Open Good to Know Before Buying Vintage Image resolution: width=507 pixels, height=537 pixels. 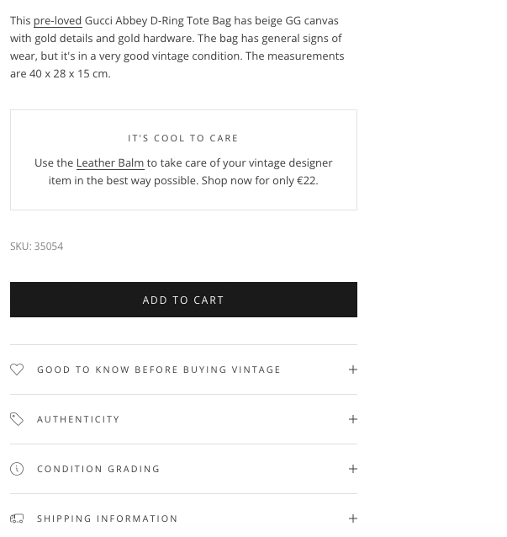coord(159,370)
